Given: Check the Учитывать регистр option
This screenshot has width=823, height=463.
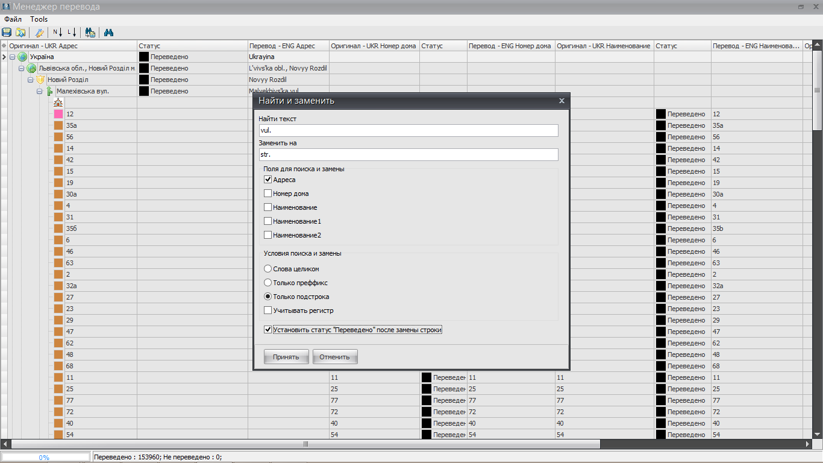Looking at the screenshot, I should click(x=268, y=310).
